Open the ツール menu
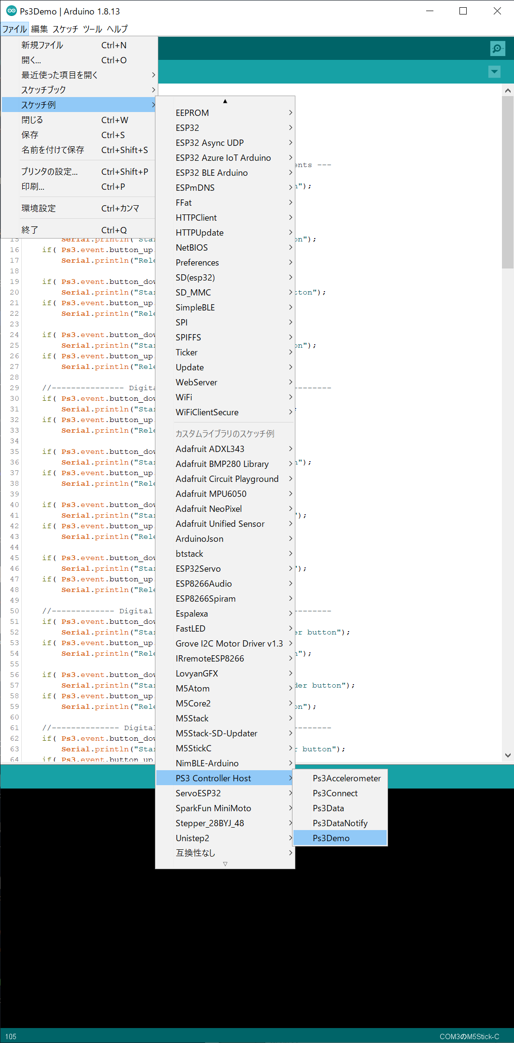The image size is (514, 1043). click(x=92, y=29)
